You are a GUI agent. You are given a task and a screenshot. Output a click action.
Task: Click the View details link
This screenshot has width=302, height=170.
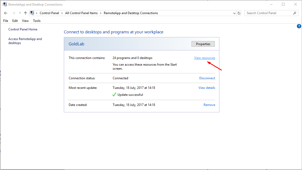(x=207, y=88)
